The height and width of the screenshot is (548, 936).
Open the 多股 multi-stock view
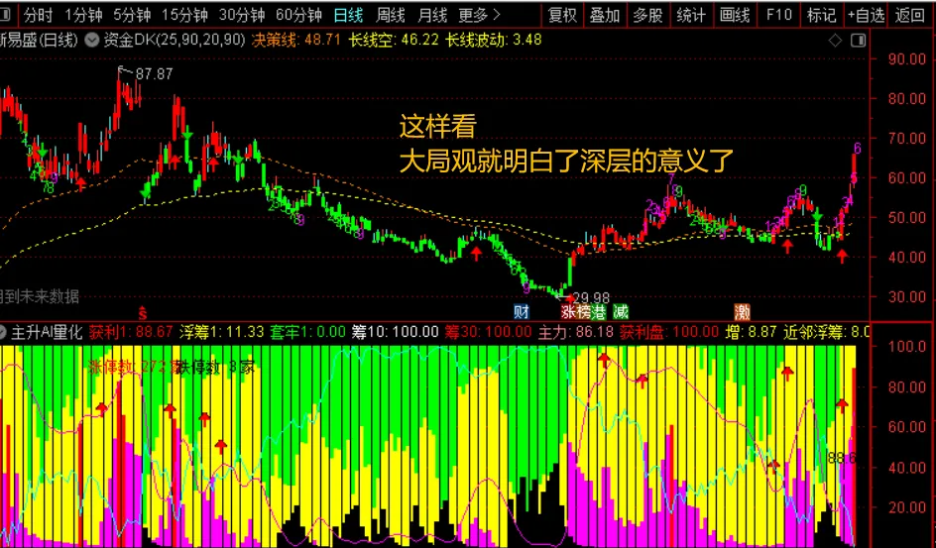coord(648,15)
